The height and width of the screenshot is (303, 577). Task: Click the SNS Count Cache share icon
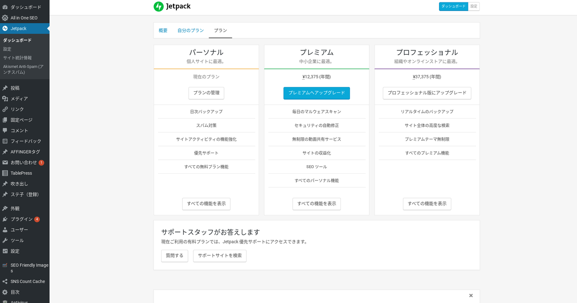point(5,281)
